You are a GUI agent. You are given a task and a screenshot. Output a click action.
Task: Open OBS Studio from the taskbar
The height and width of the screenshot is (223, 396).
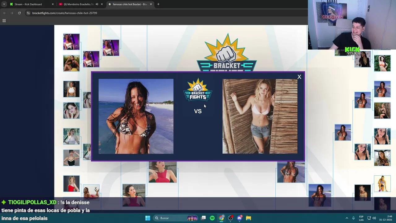[230, 218]
